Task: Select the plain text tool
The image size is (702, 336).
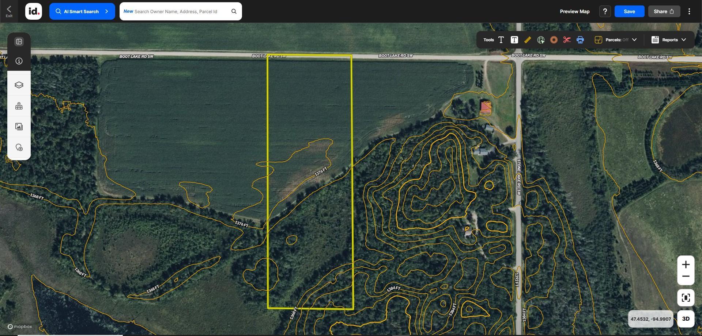Action: click(501, 40)
